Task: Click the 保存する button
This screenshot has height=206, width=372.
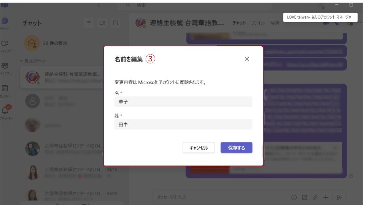Action: [x=236, y=148]
